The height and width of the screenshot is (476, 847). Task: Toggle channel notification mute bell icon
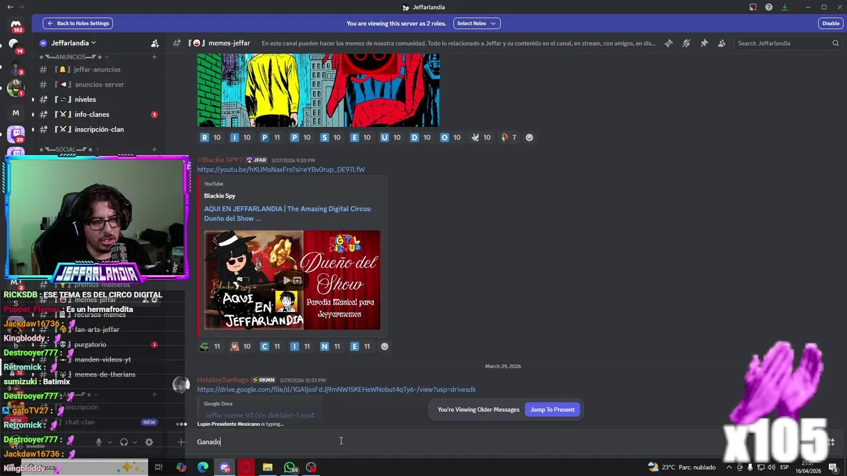pos(686,43)
